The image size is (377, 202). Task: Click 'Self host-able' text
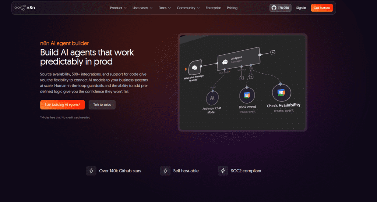[x=186, y=171]
